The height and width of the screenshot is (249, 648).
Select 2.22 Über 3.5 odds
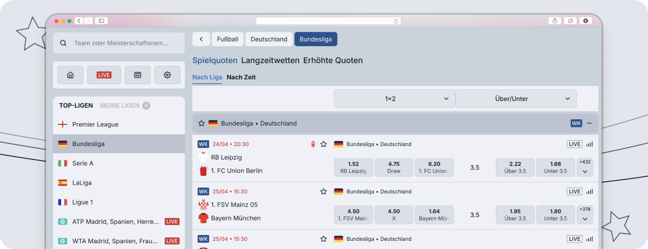[x=515, y=167]
